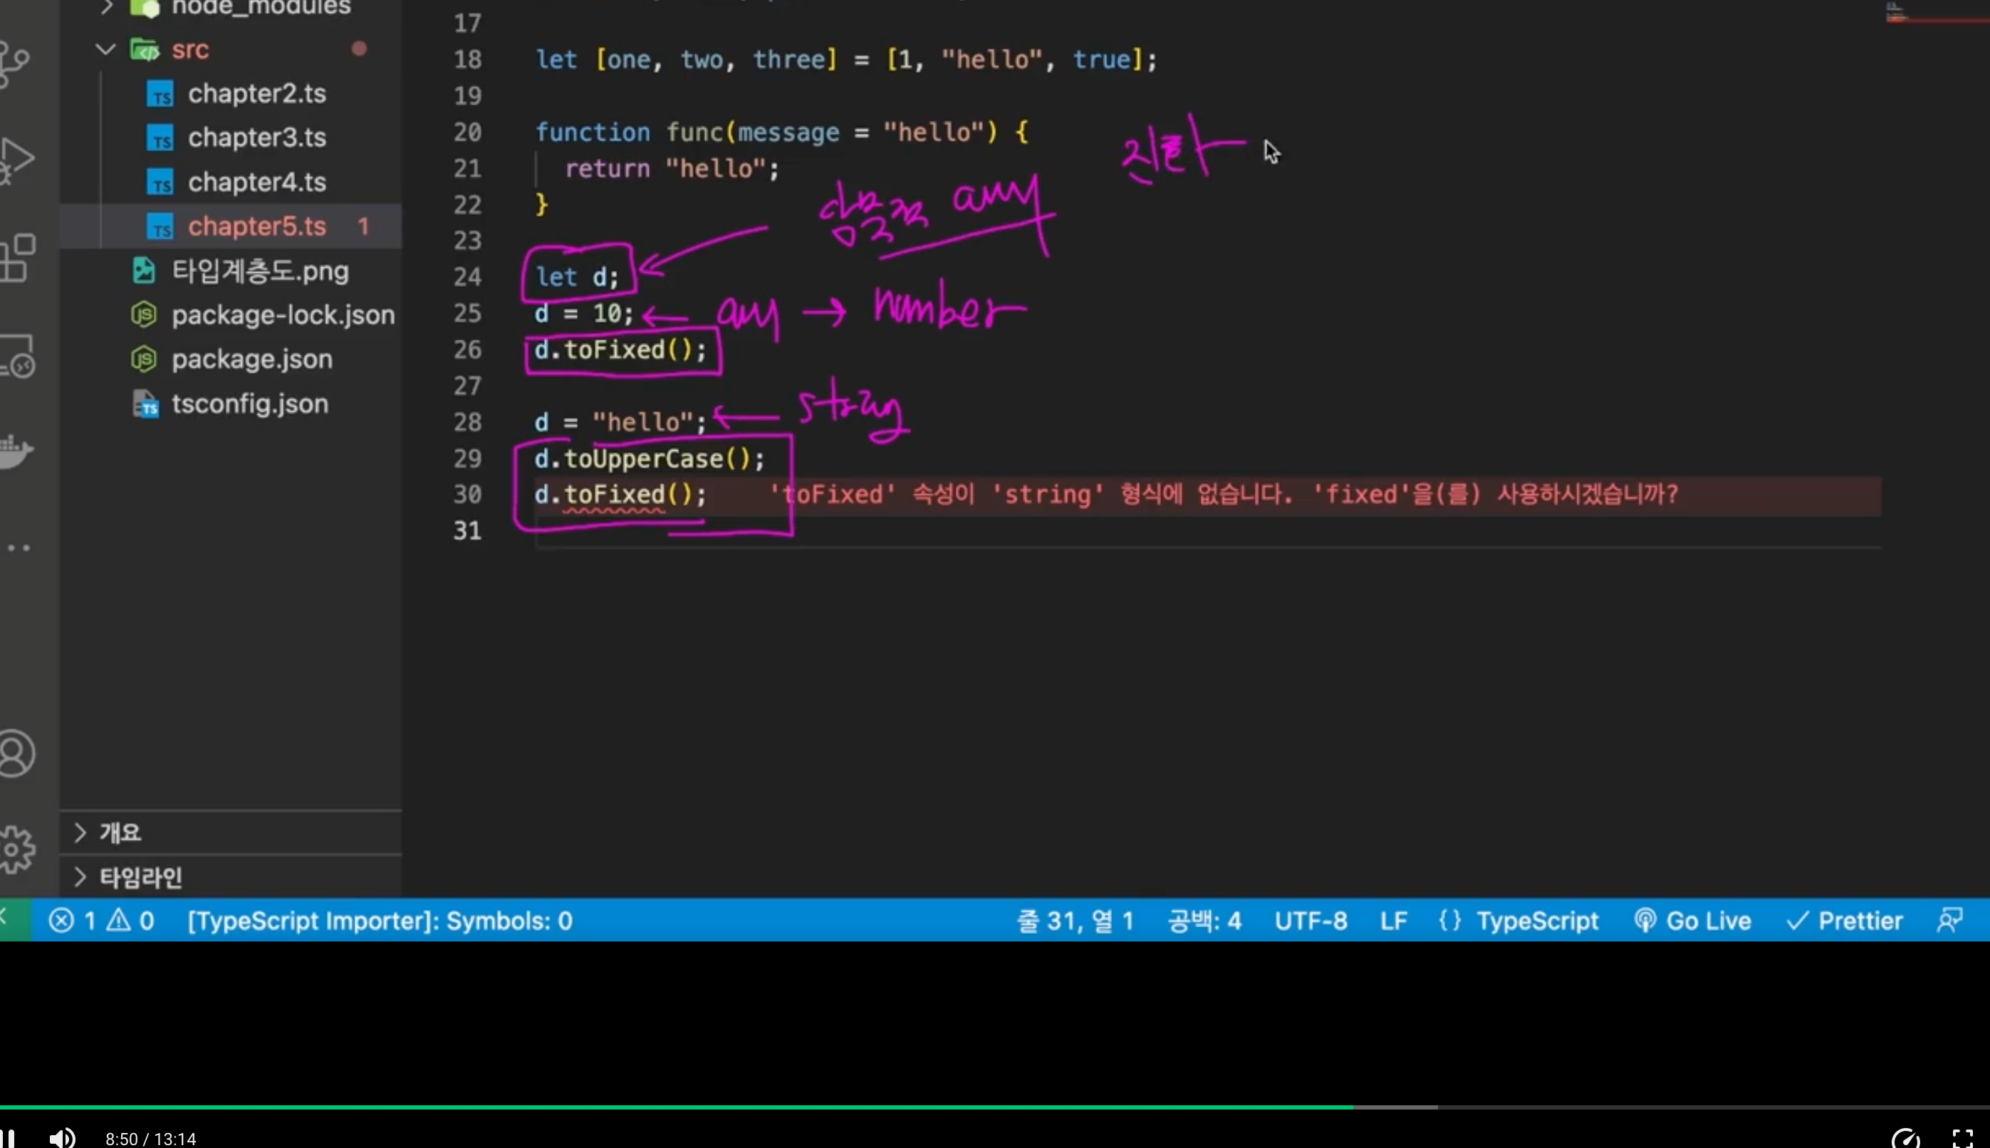Click the remote window indicator in status bar
The image size is (1990, 1148).
tap(14, 919)
